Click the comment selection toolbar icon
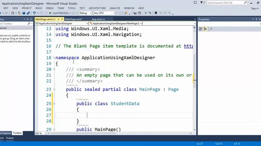 coord(146,13)
